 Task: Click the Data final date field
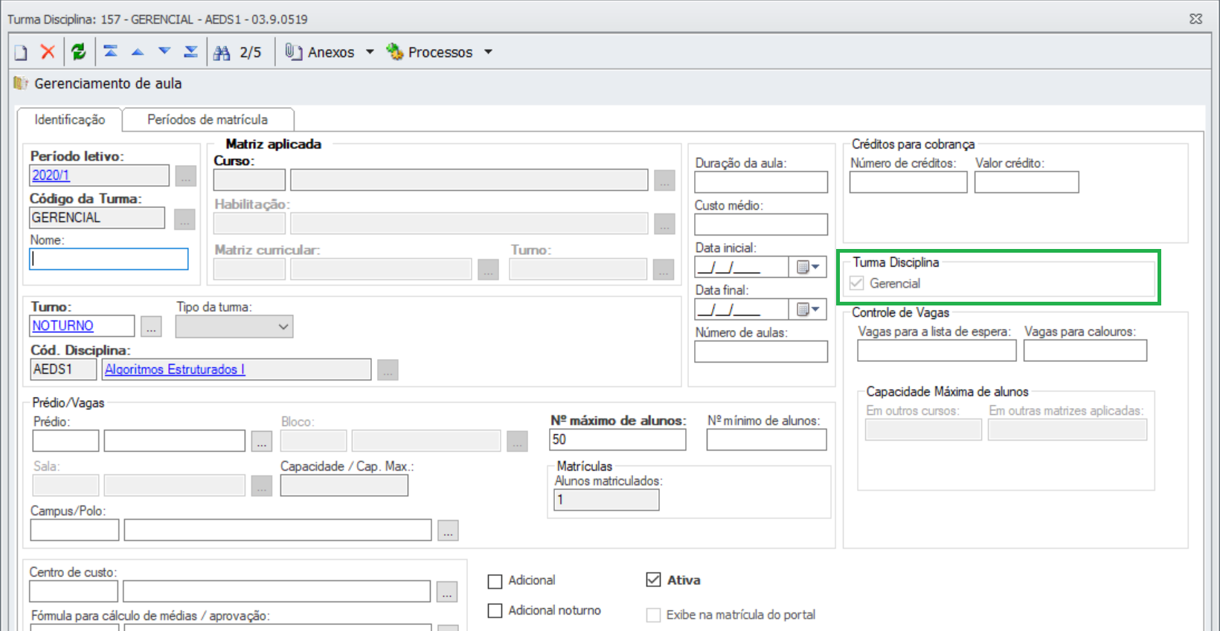coord(742,309)
